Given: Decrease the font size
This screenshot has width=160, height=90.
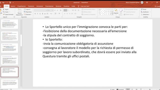Looking at the screenshot, I should (57, 10).
